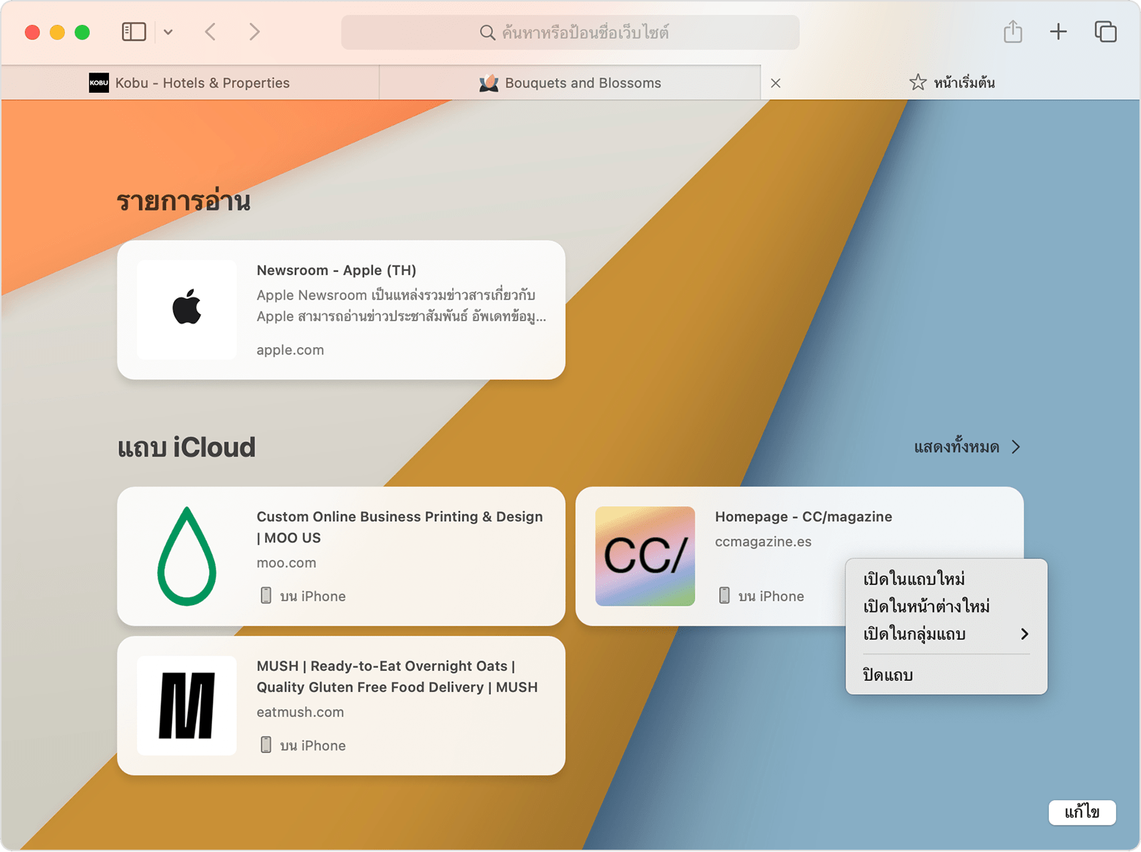Close the start page tab with X

coord(776,83)
